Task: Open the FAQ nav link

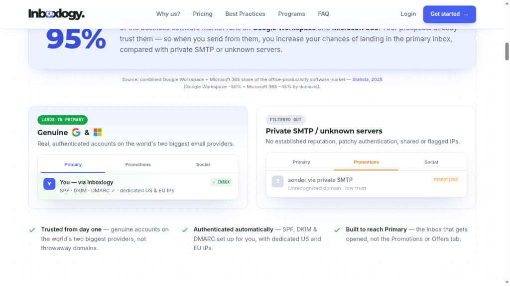Action: (324, 14)
